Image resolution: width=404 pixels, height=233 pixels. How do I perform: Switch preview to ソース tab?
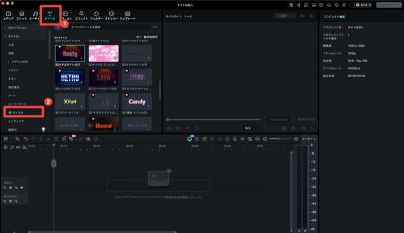pyautogui.click(x=188, y=17)
